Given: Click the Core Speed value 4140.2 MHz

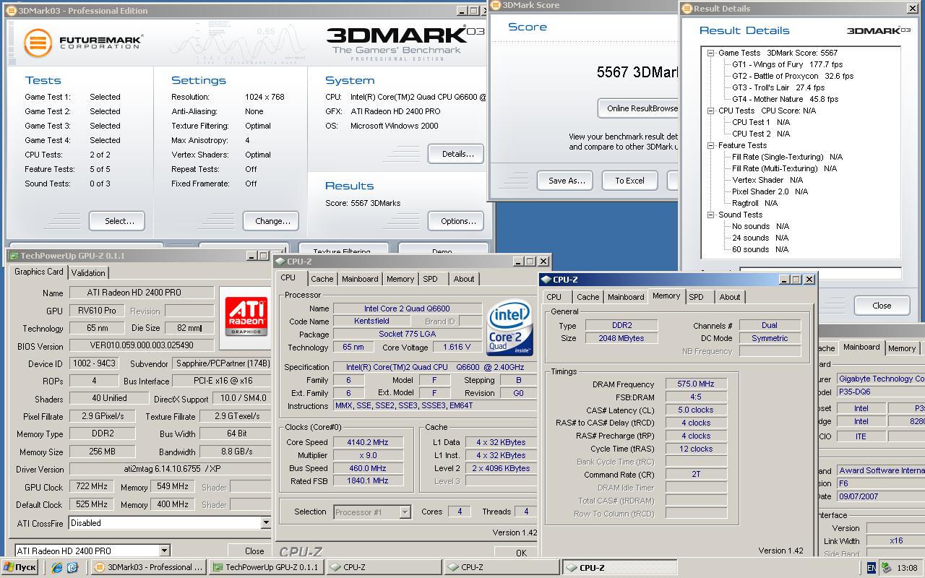Looking at the screenshot, I should click(367, 442).
